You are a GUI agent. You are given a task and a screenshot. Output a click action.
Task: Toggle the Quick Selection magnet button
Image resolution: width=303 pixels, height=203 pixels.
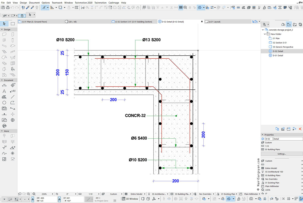tap(22, 15)
